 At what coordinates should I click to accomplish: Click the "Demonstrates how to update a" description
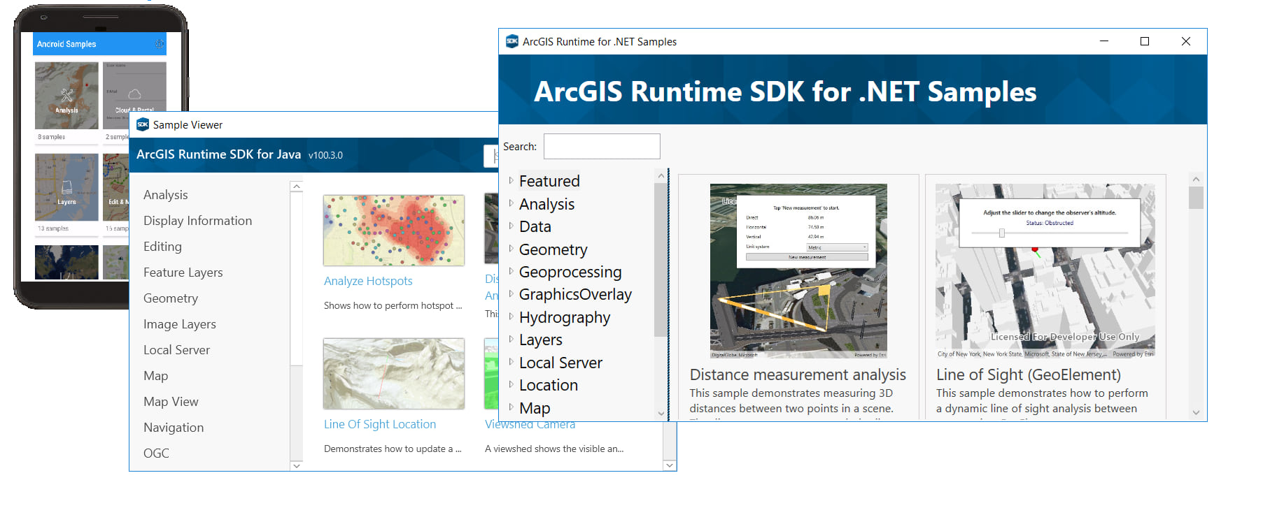coord(393,449)
